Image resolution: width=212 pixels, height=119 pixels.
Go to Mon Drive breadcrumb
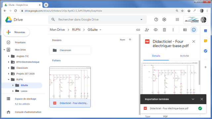(57, 30)
